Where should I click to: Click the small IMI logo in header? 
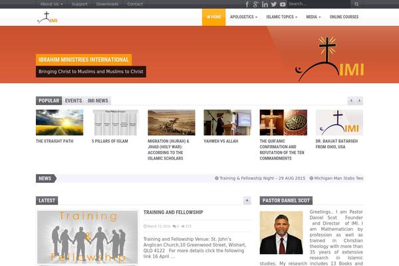point(47,17)
